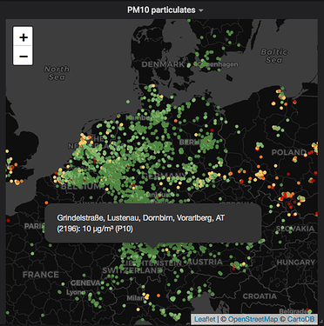Click the Baltic Sea label

pos(274,56)
